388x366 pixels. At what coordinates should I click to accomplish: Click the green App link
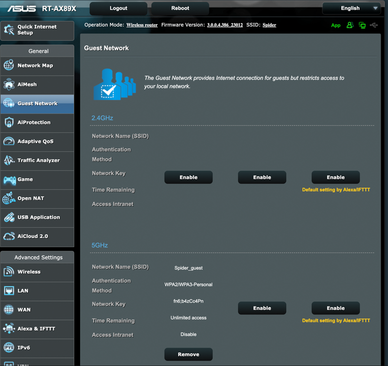click(x=336, y=25)
